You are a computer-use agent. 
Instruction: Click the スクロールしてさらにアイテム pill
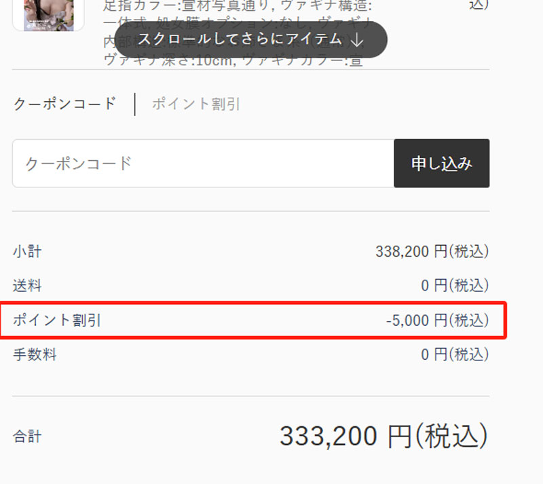pyautogui.click(x=250, y=39)
